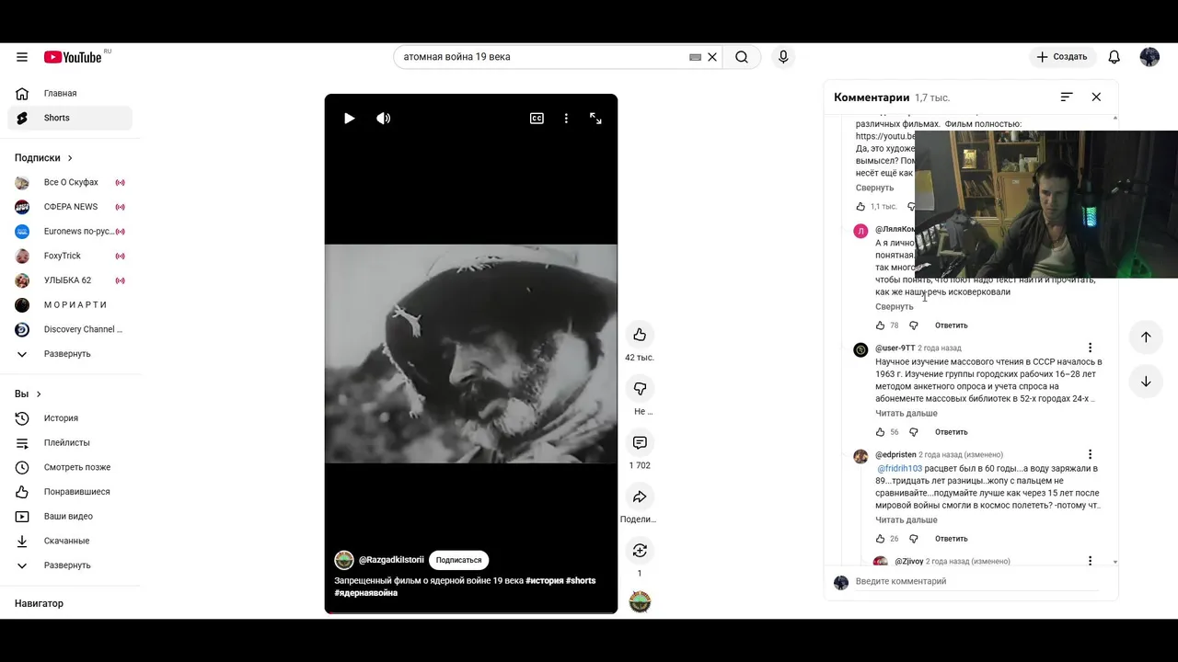Open Все О Скуфах channel

pos(70,182)
